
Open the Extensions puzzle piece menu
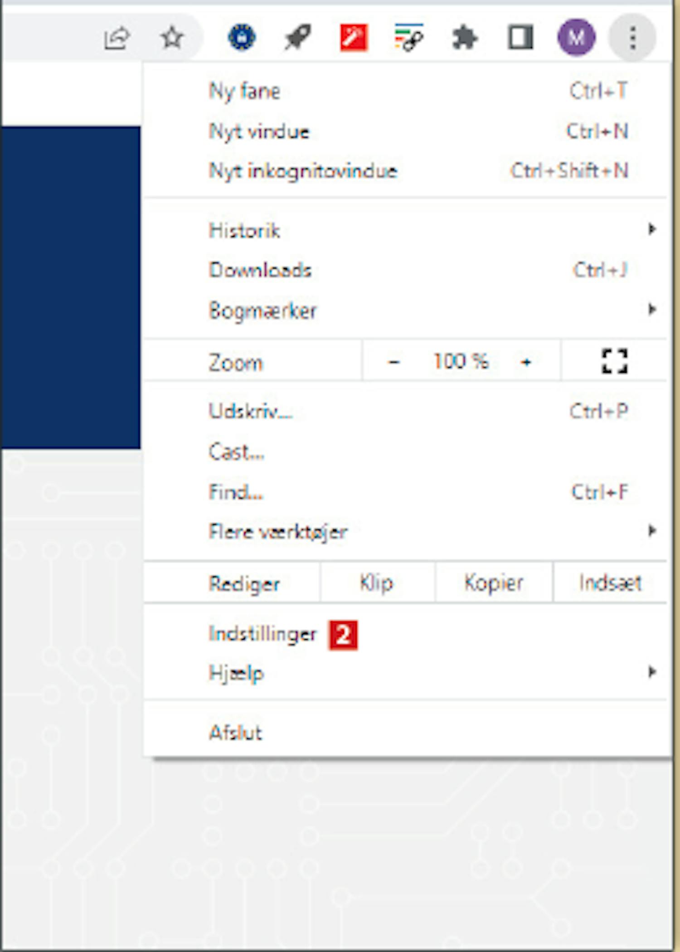tap(465, 37)
